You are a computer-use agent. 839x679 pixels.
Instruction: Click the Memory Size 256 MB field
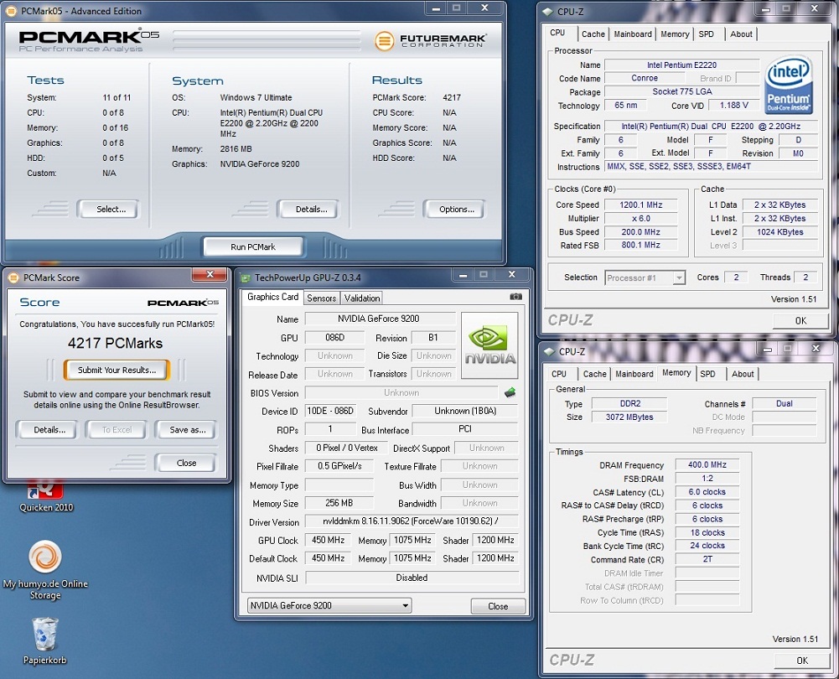click(x=339, y=503)
